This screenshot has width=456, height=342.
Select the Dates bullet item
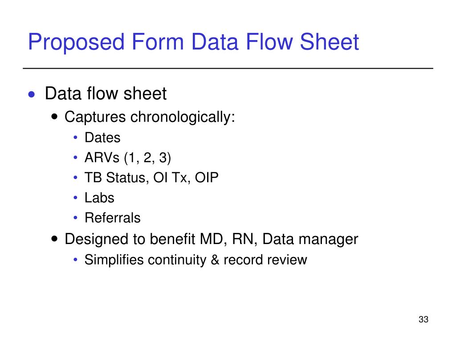[102, 138]
